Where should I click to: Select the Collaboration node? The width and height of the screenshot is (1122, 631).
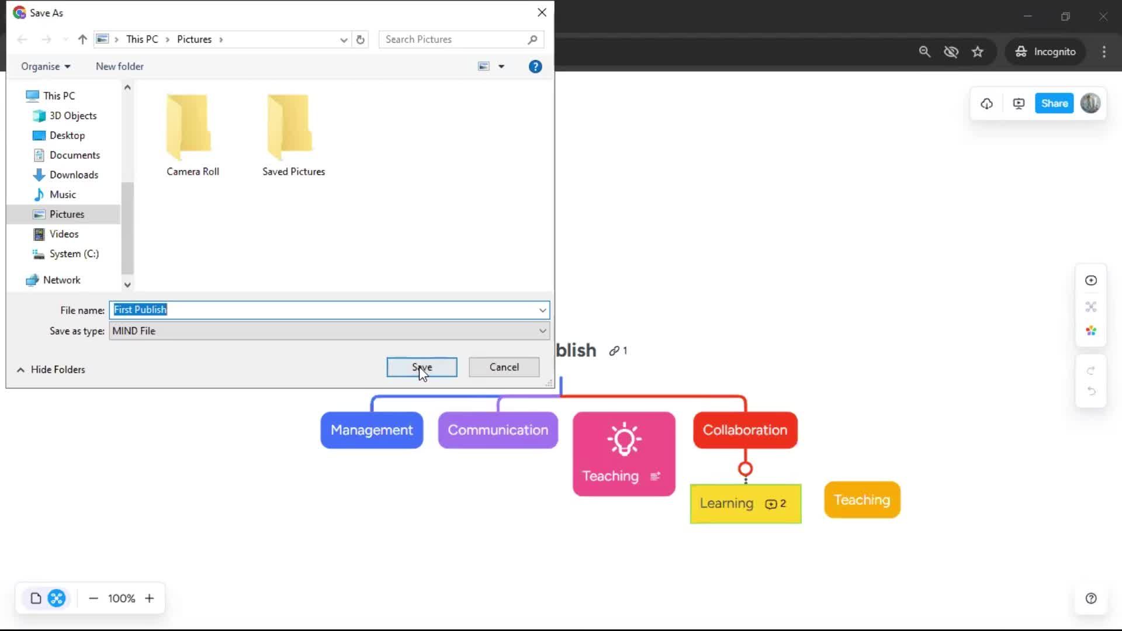point(745,430)
